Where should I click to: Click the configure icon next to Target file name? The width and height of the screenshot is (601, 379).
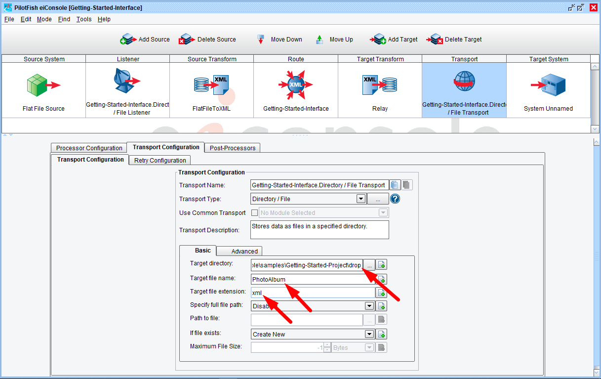tap(382, 279)
